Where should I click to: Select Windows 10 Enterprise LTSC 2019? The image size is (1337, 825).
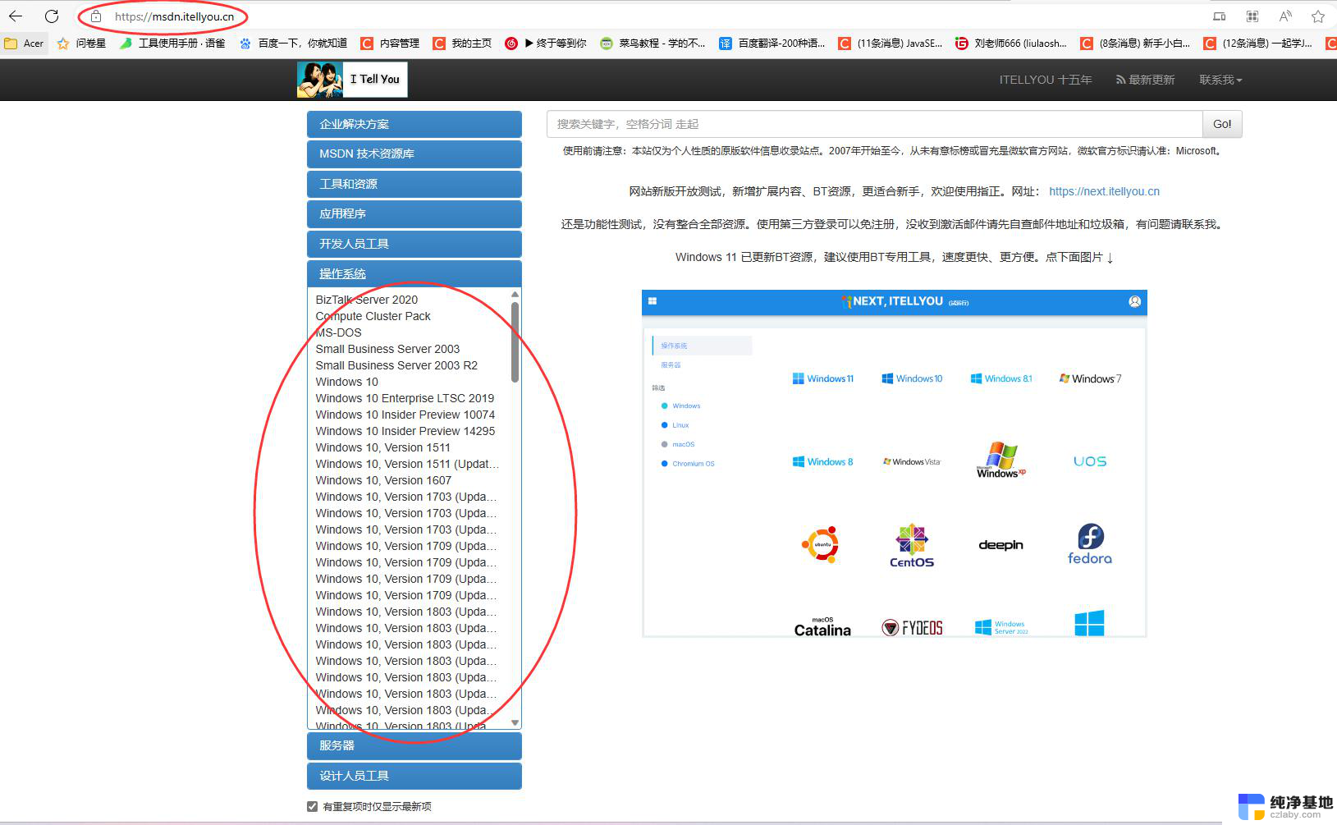coord(405,398)
